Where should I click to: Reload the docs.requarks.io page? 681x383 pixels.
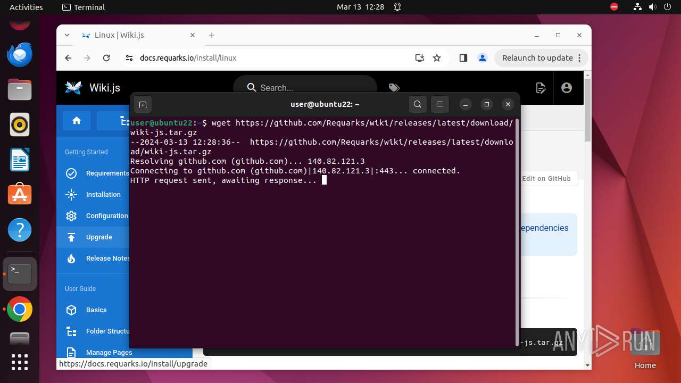[x=106, y=58]
